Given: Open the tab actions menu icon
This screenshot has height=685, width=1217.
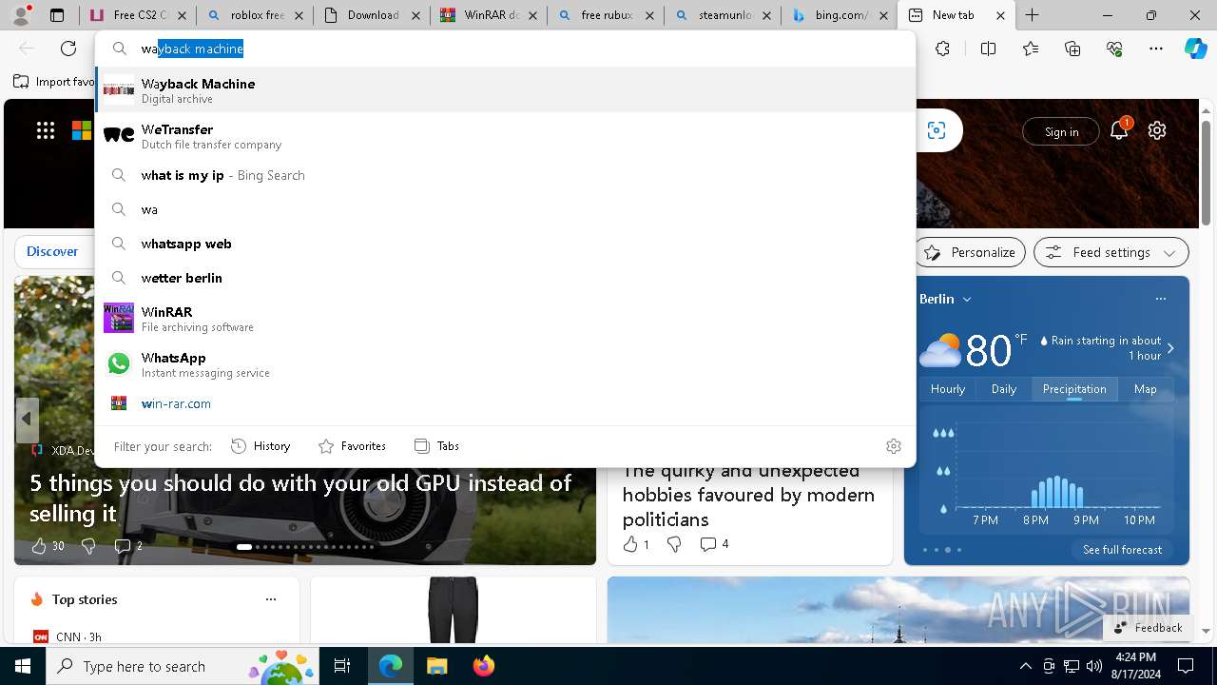Looking at the screenshot, I should click(x=57, y=15).
